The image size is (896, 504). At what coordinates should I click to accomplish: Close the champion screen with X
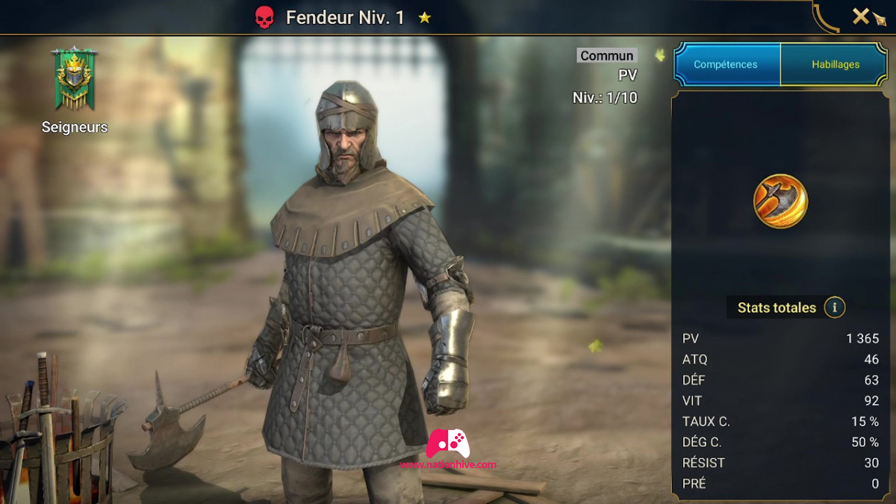(x=861, y=16)
